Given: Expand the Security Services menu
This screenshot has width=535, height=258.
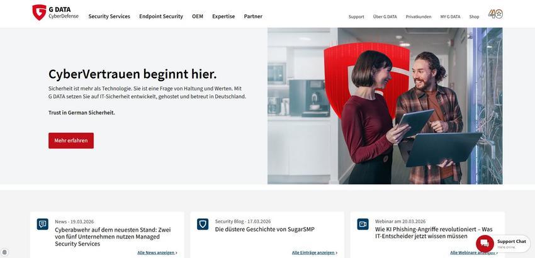Looking at the screenshot, I should coord(109,16).
